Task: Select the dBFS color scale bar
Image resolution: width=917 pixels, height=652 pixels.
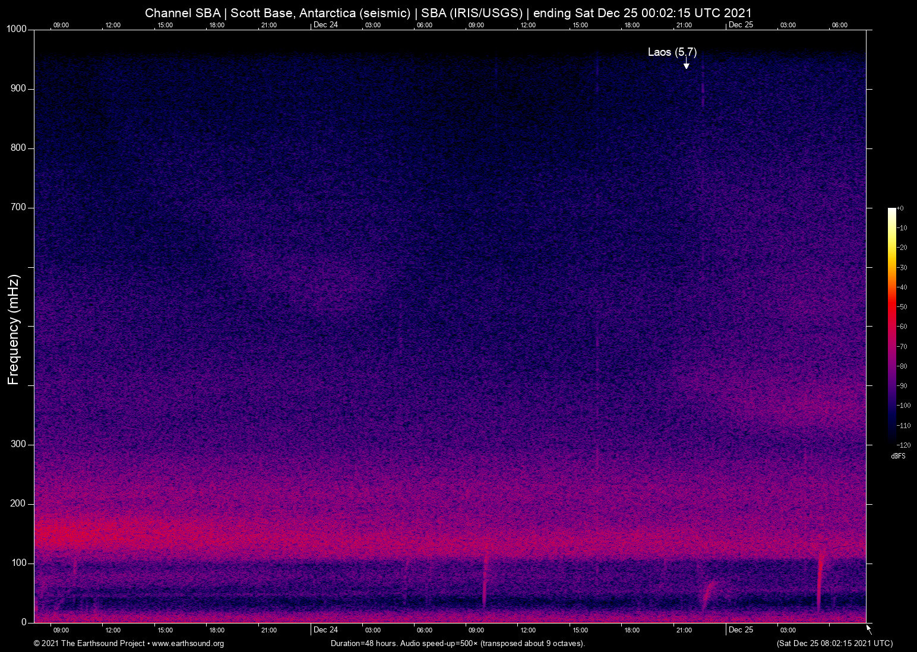Action: tap(891, 327)
